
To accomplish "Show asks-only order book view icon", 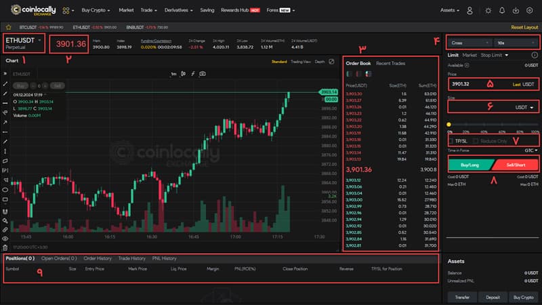I will [359, 74].
